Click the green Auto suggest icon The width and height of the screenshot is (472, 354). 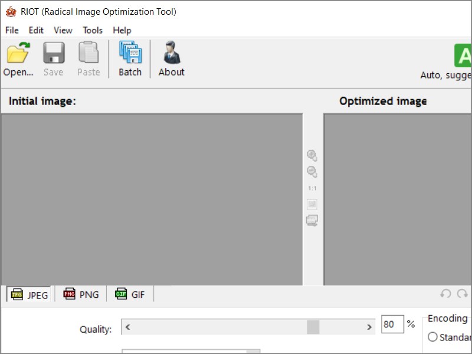click(463, 55)
